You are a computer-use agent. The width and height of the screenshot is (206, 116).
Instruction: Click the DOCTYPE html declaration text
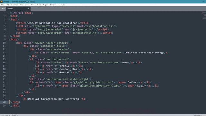click(x=21, y=13)
